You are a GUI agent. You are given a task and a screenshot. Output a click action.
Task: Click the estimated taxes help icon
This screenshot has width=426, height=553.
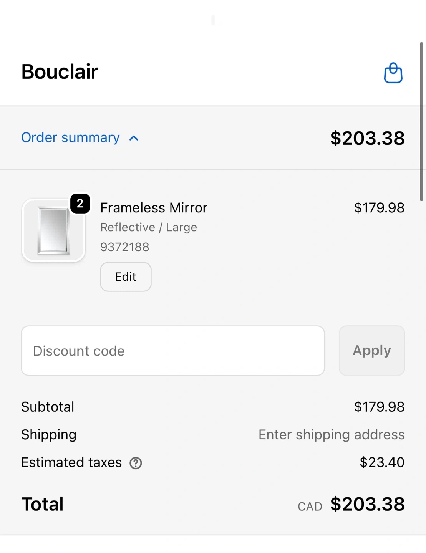pos(136,463)
